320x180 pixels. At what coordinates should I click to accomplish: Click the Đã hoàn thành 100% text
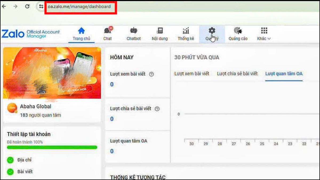(x=25, y=142)
